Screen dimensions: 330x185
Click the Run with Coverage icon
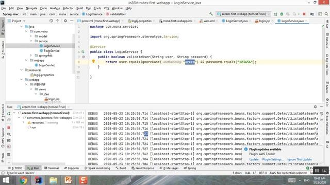tap(288, 14)
